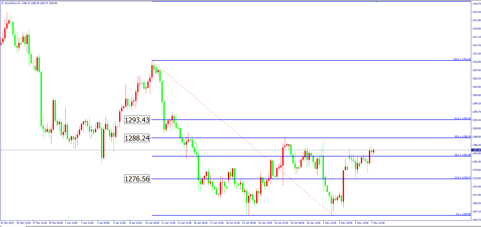Click the current price tag 1284.80

coord(476,150)
